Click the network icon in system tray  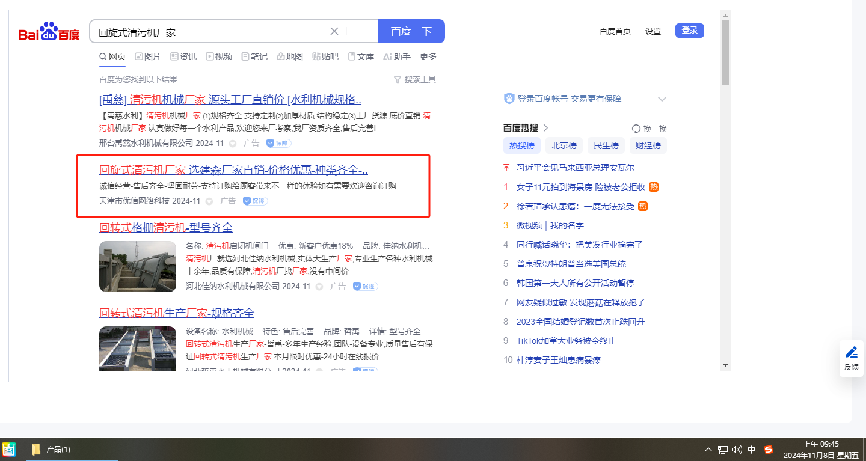tap(722, 450)
